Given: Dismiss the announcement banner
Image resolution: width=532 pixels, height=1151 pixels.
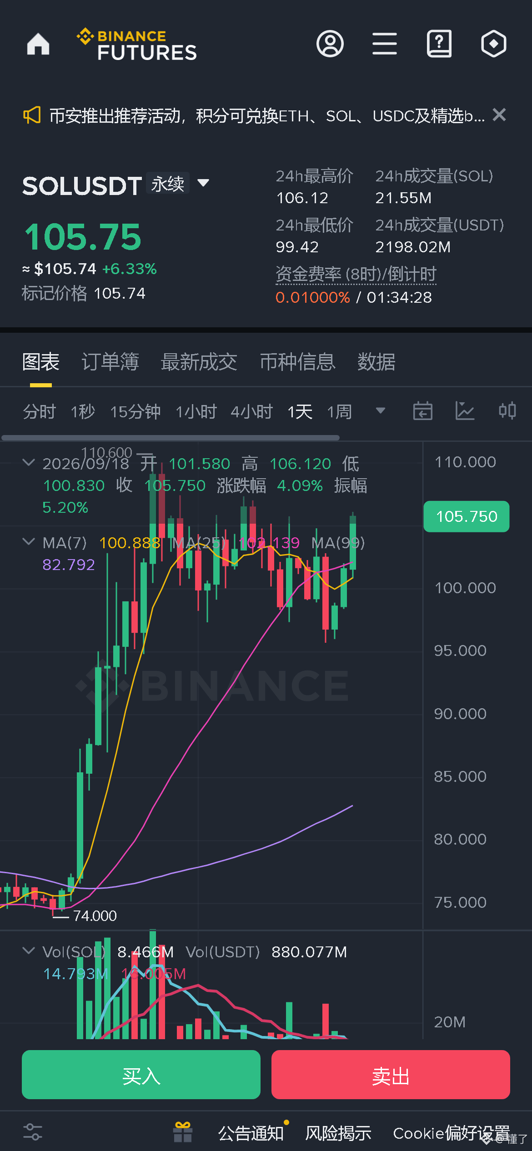Looking at the screenshot, I should tap(499, 115).
